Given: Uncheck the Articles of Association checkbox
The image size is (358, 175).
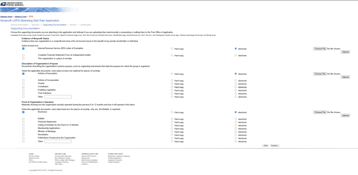Looking at the screenshot, I should (23, 74).
